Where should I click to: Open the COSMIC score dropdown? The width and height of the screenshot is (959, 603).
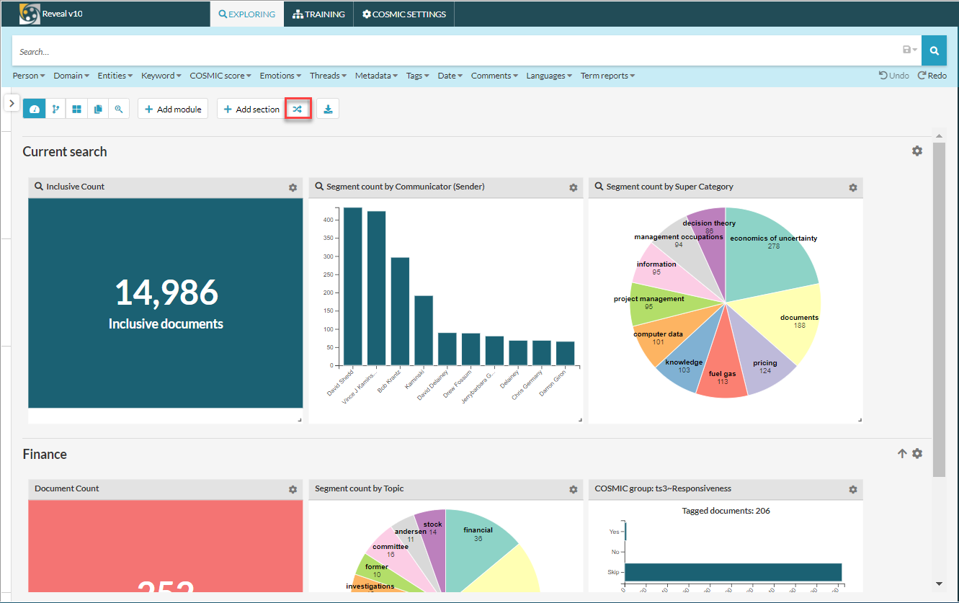click(x=220, y=76)
